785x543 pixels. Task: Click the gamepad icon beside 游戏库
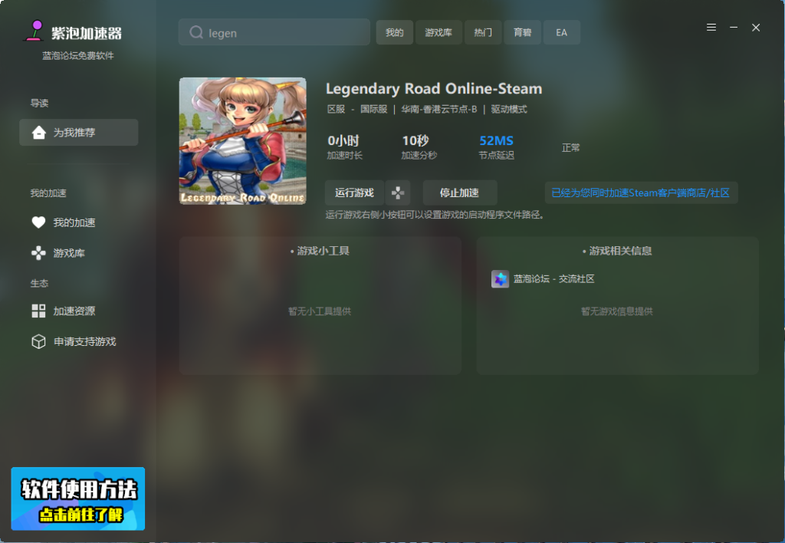tap(38, 253)
